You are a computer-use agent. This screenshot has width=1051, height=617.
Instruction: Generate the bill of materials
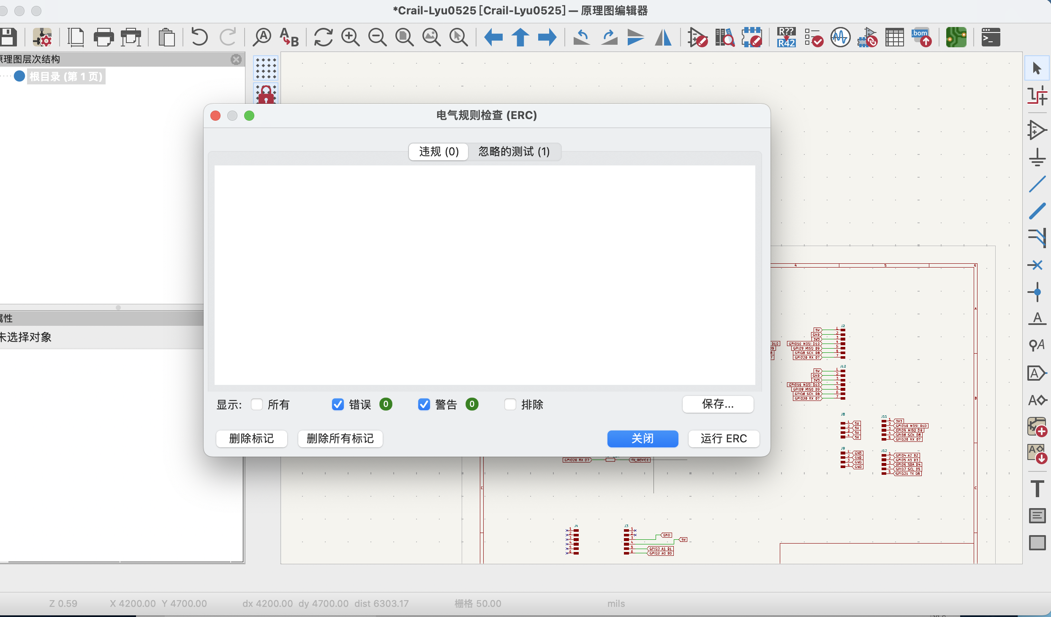click(x=922, y=37)
